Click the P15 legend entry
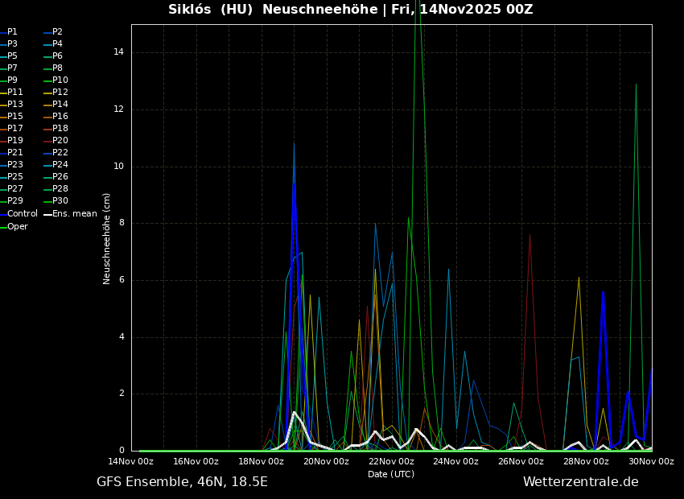Image resolution: width=684 pixels, height=499 pixels. pos(14,117)
